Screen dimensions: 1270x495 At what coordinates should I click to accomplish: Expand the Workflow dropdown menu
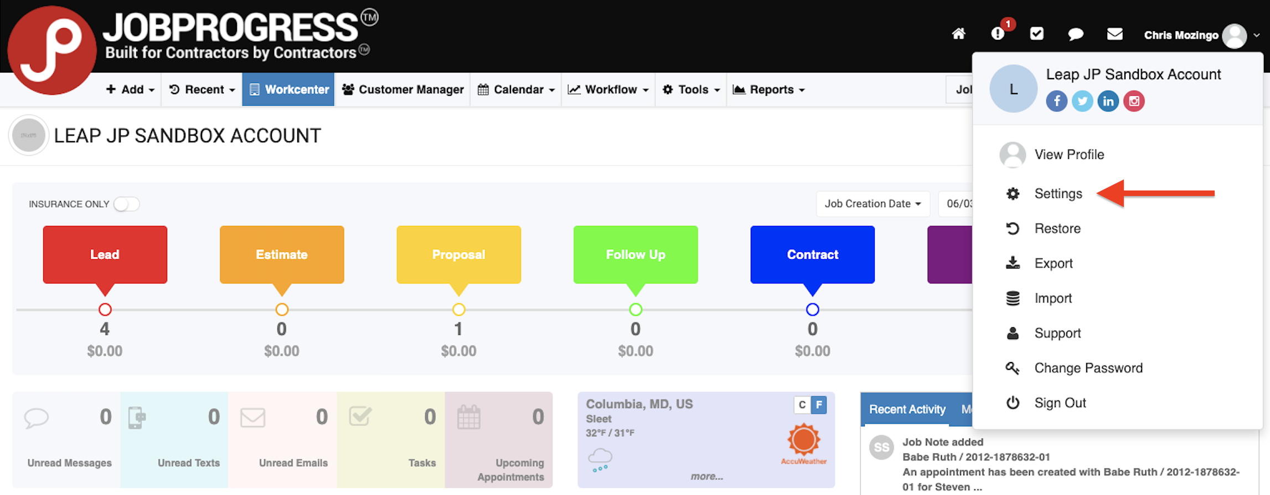(608, 90)
